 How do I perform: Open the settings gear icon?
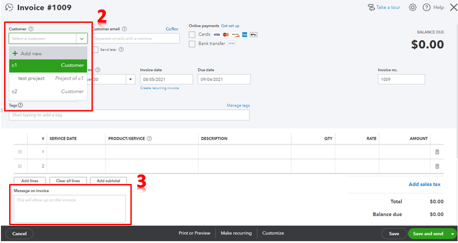[x=413, y=7]
